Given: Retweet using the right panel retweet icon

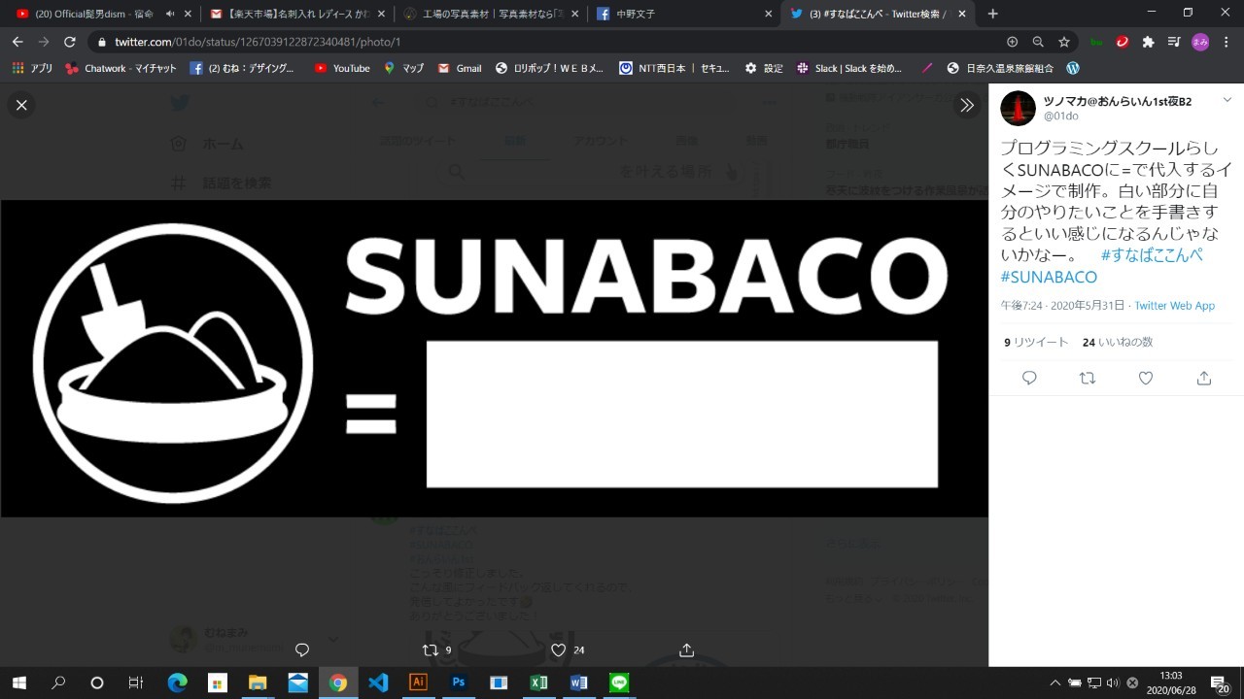Looking at the screenshot, I should (x=1088, y=379).
